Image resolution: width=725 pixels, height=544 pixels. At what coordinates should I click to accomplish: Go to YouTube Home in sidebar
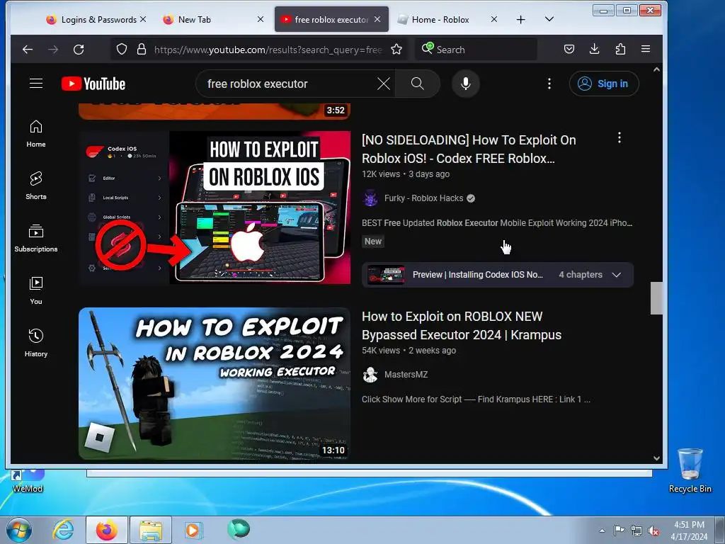pos(36,134)
